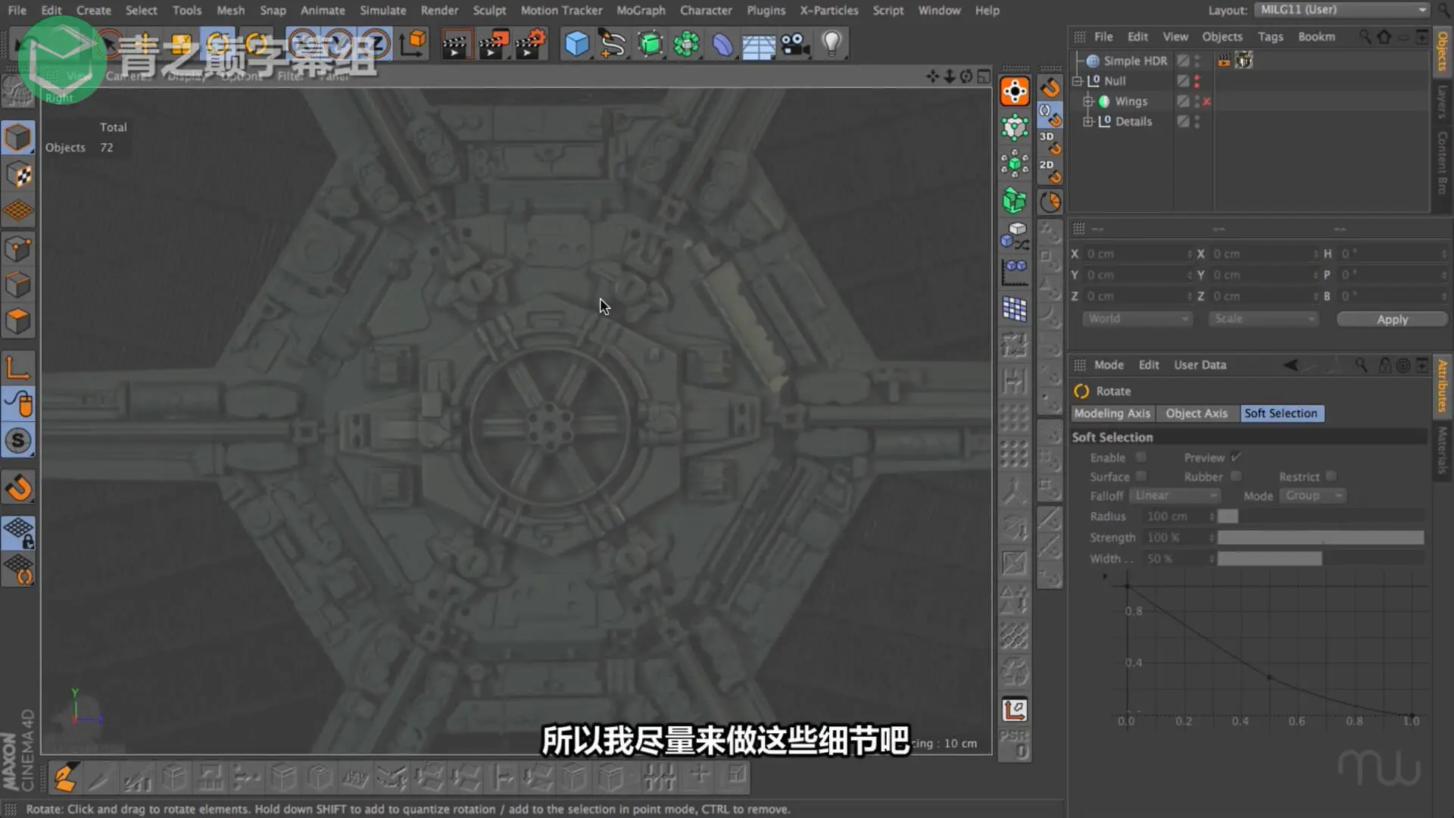Viewport: 1454px width, 818px height.
Task: Adjust the soft selection Width slider
Action: point(1320,559)
